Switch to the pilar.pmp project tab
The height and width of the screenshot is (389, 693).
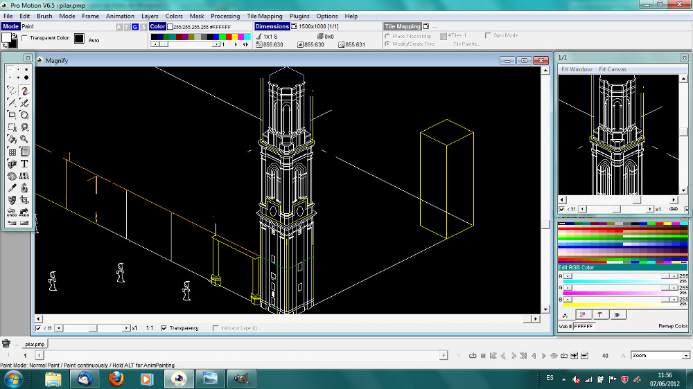(35, 343)
